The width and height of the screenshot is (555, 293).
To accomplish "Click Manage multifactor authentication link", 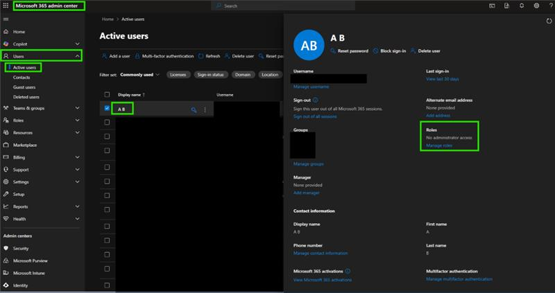I will 459,279.
